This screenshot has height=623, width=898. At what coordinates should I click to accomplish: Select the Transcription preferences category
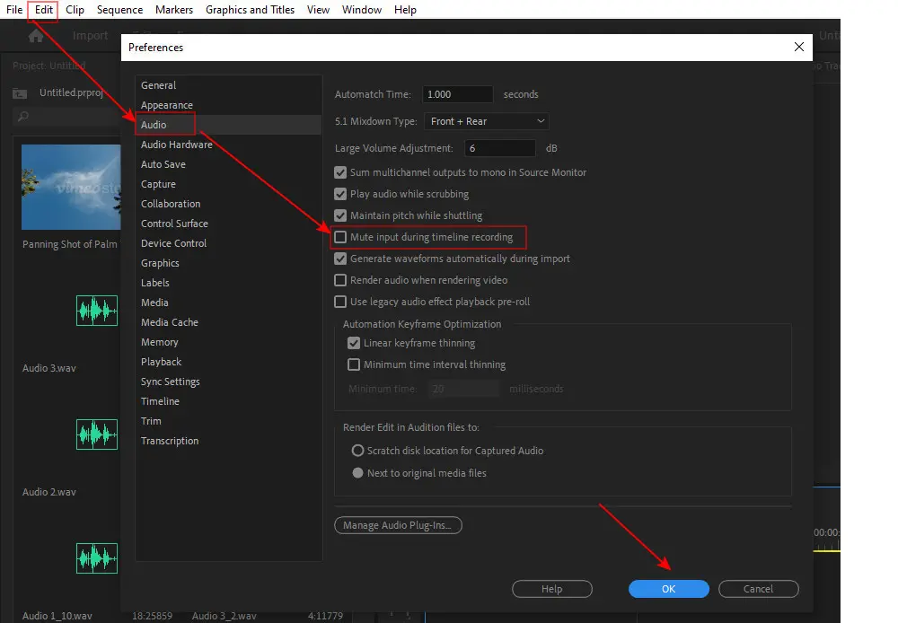coord(228,441)
